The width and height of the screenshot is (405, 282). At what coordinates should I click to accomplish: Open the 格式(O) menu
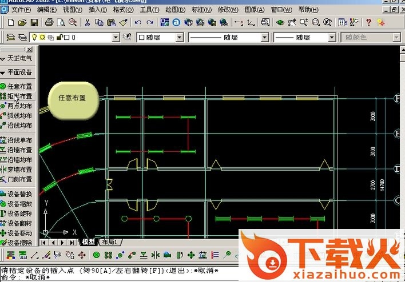[x=123, y=10]
